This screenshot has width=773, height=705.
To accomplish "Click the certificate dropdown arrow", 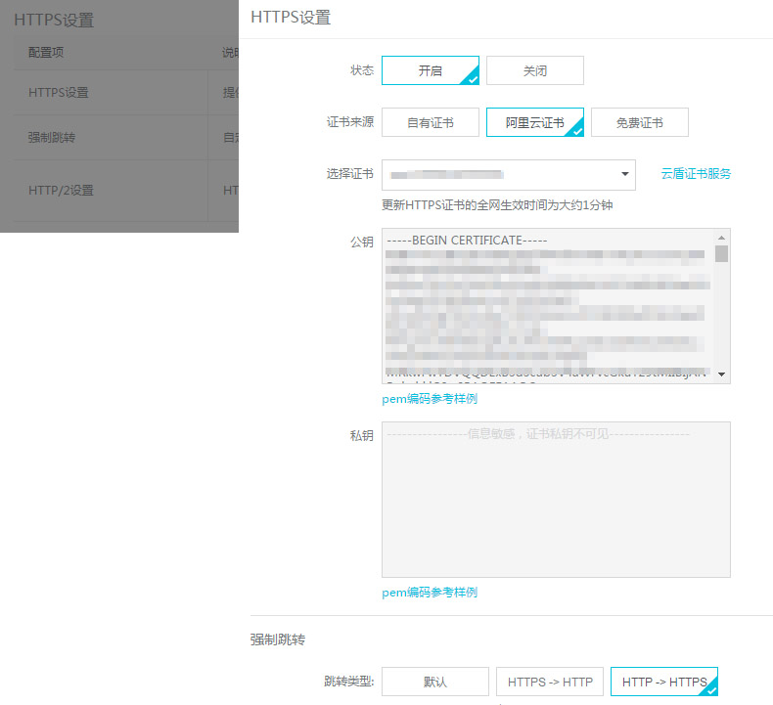I will click(625, 175).
